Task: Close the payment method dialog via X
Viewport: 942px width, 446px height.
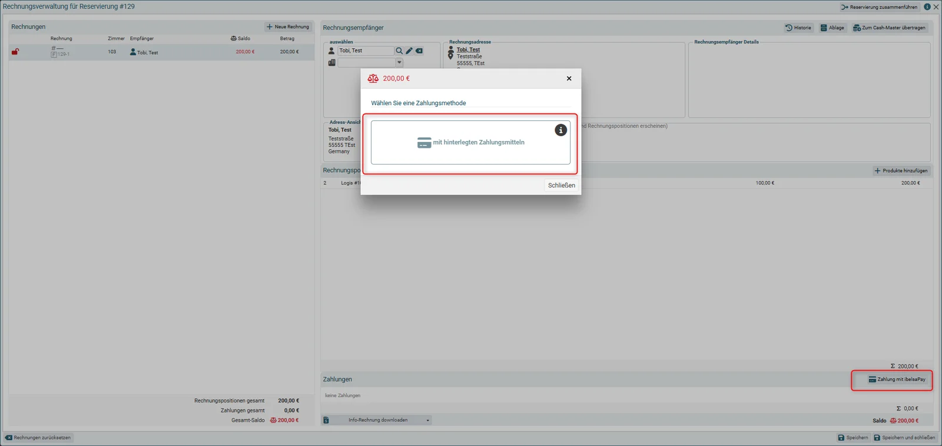Action: pos(569,78)
